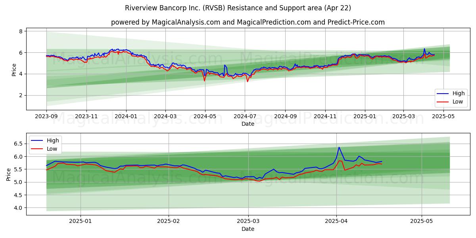
Task: Click the top chart 'Date' axis label
Action: [x=248, y=124]
